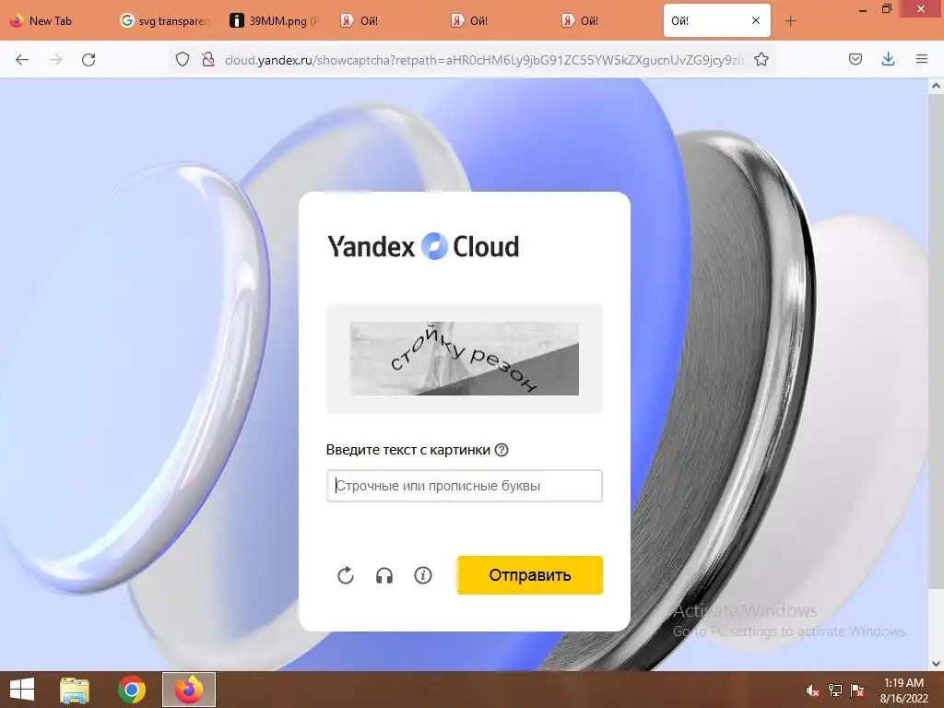Open site security padlock icon
The height and width of the screenshot is (708, 944).
[x=208, y=60]
